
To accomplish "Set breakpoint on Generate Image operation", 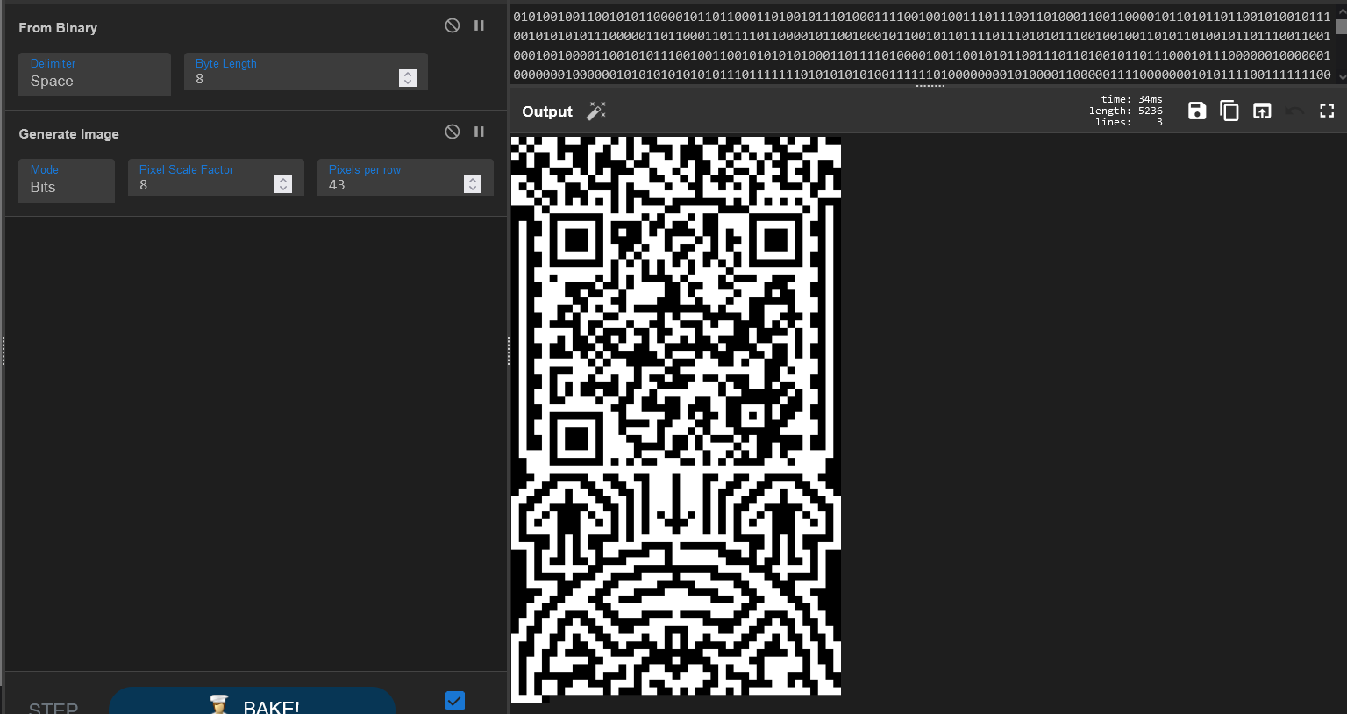I will [479, 132].
